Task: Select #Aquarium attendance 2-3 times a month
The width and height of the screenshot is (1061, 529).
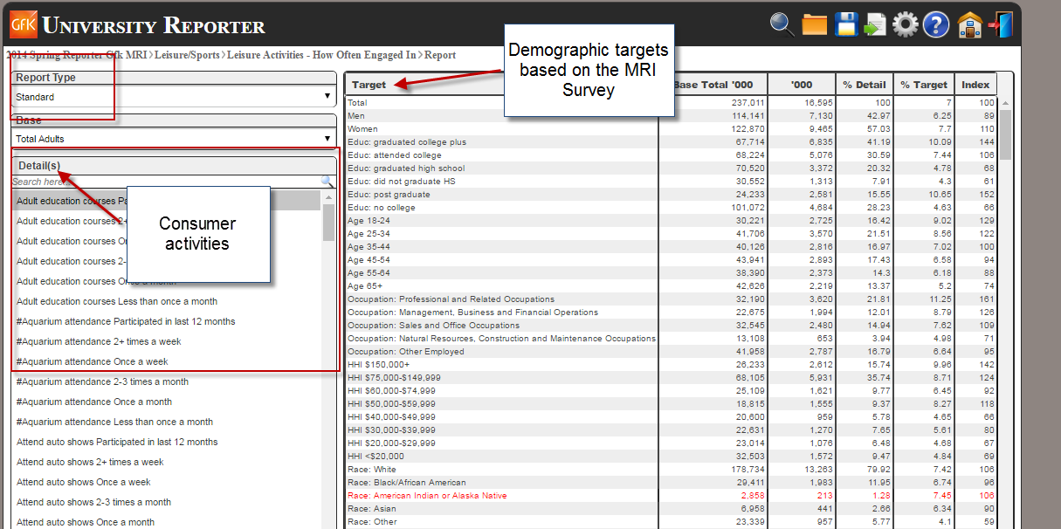Action: (x=166, y=381)
